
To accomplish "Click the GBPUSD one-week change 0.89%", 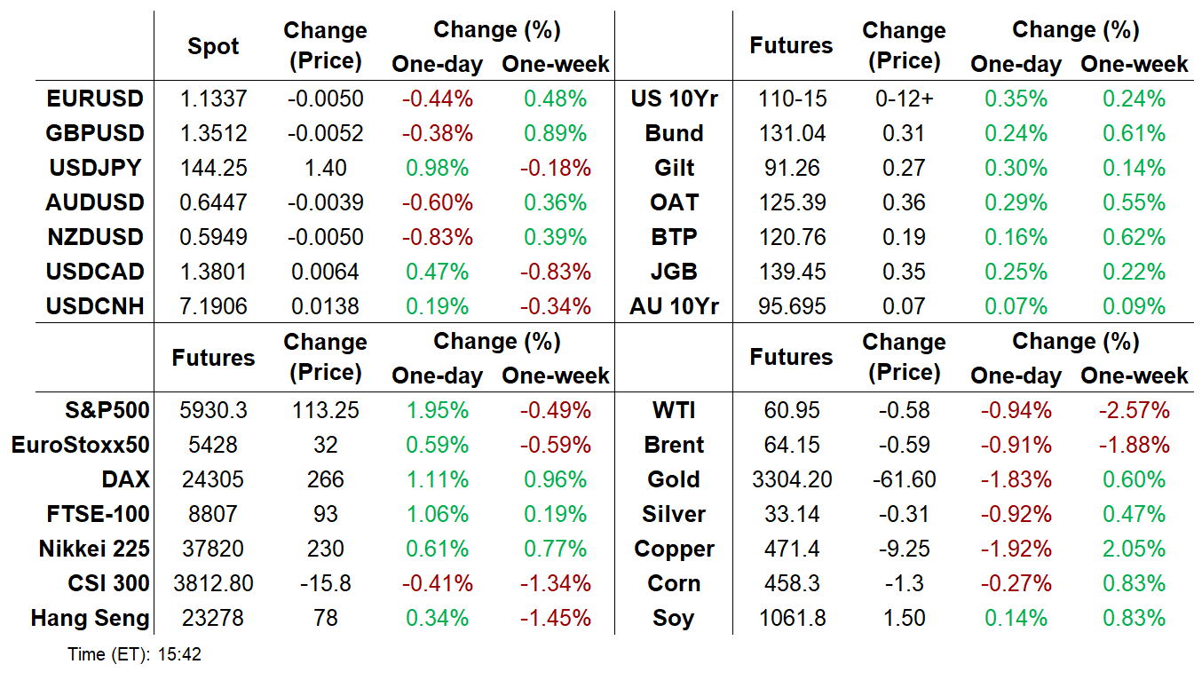I will (555, 133).
